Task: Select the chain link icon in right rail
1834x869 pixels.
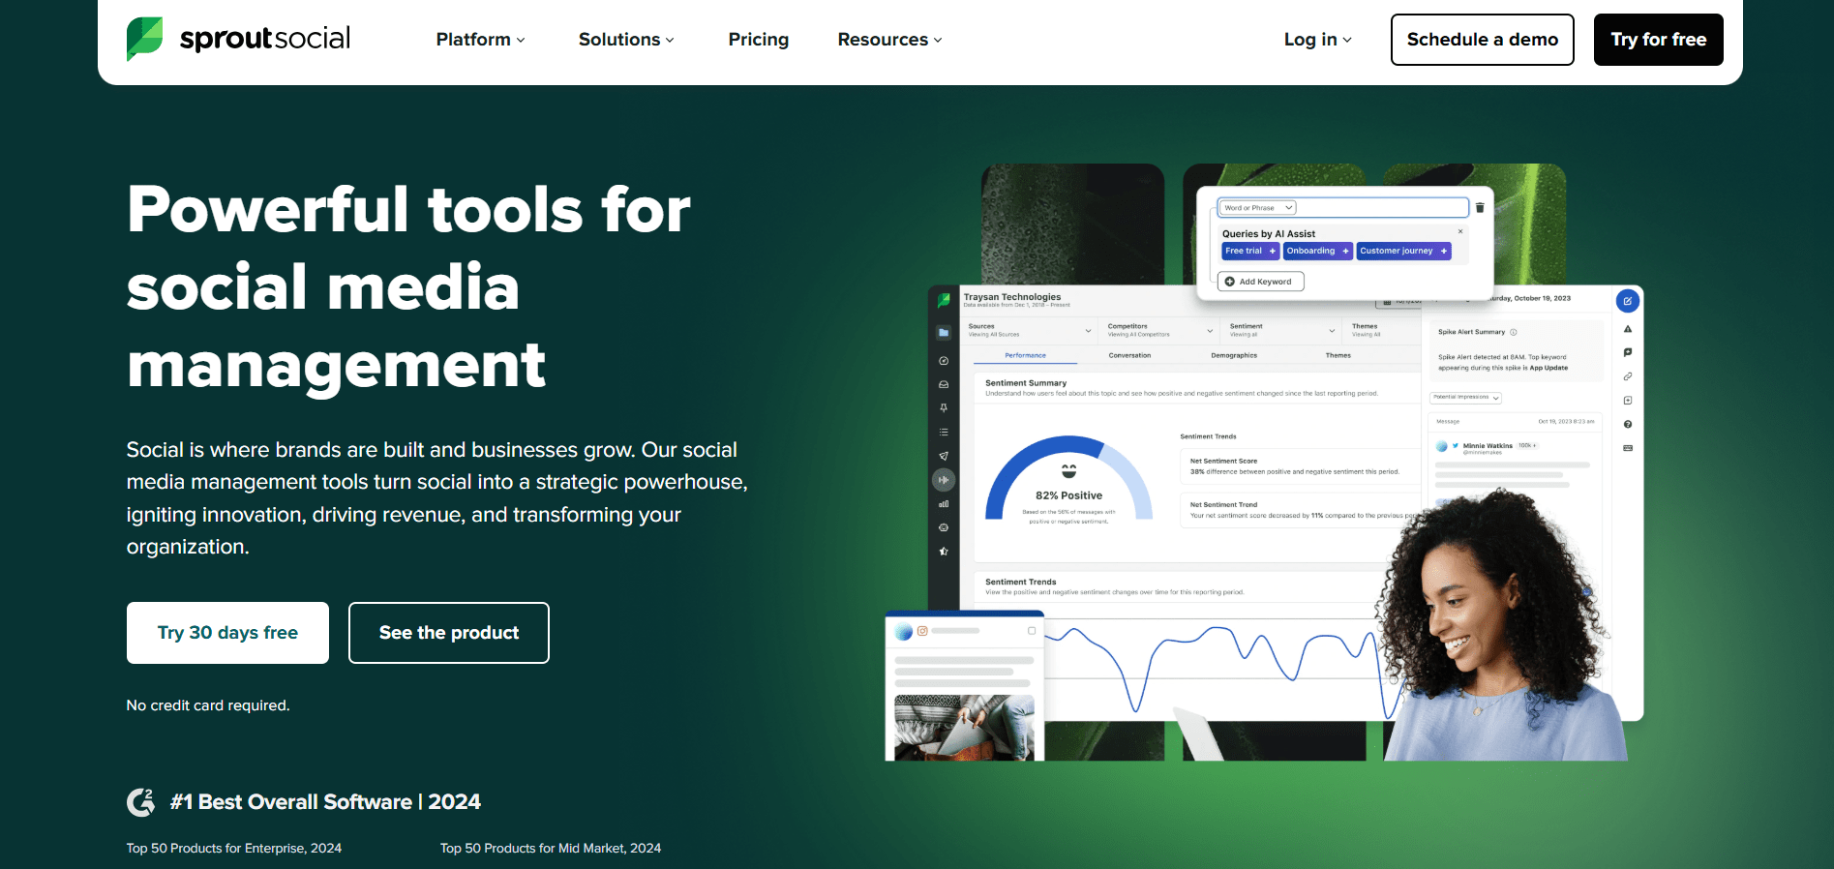Action: 1628,376
